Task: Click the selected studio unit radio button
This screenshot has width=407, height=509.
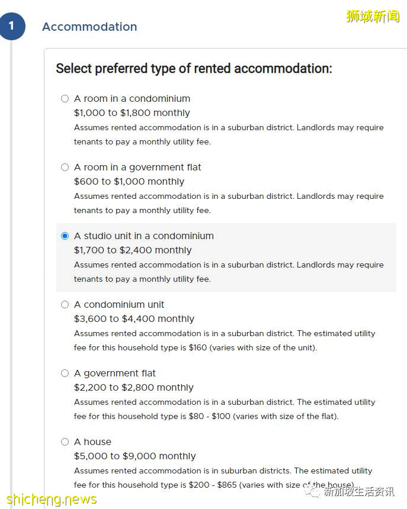Action: [x=65, y=236]
